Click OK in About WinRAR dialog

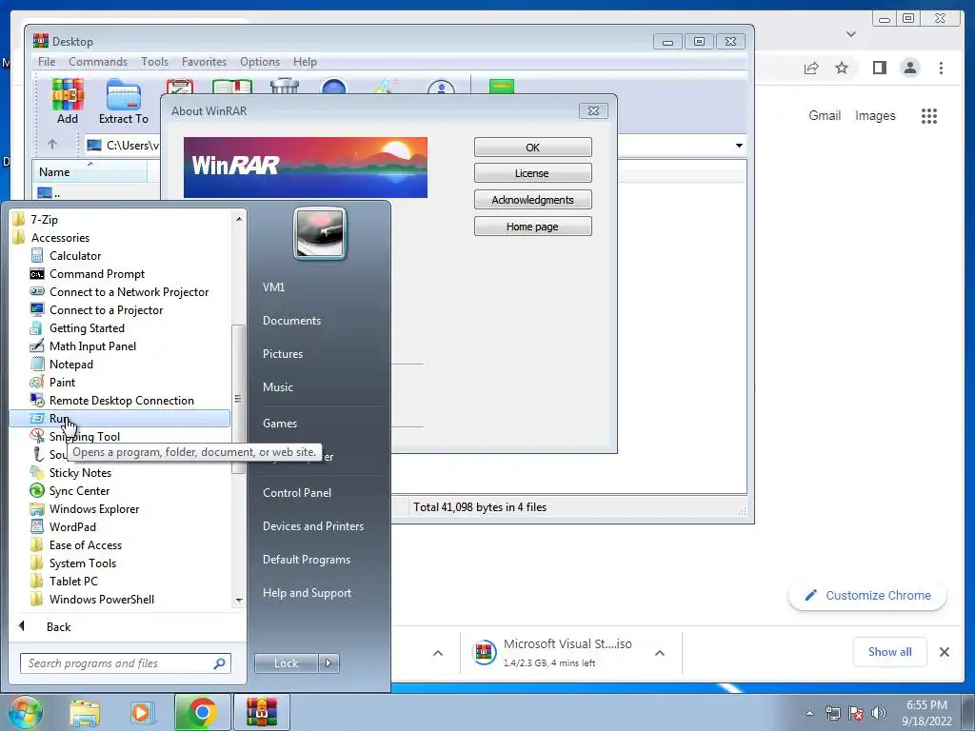(533, 148)
